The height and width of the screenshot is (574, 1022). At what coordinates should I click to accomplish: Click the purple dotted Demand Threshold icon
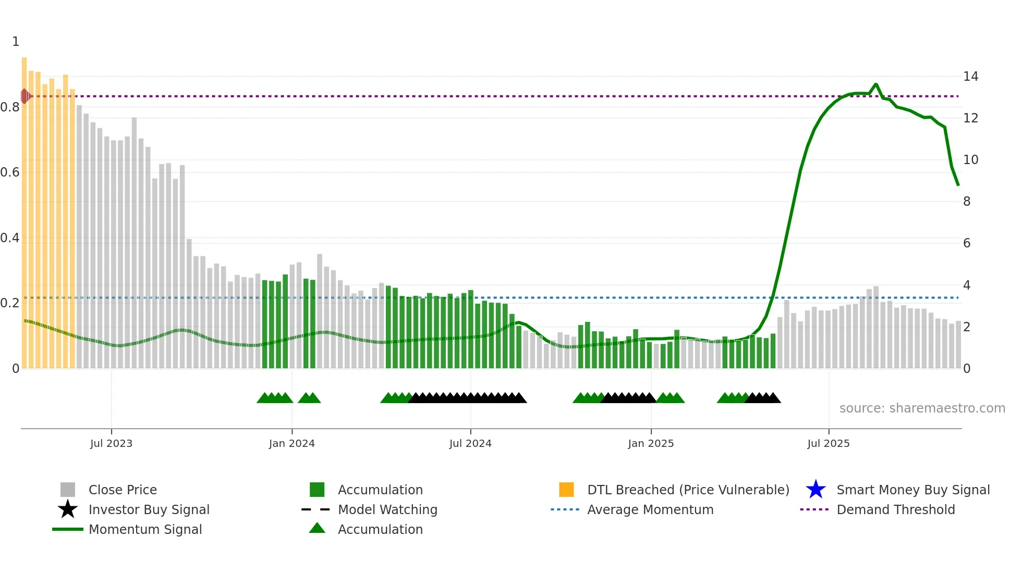[814, 509]
